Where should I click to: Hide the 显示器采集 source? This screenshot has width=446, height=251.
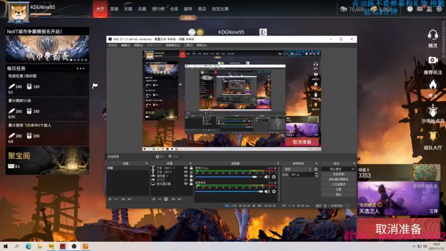click(186, 184)
